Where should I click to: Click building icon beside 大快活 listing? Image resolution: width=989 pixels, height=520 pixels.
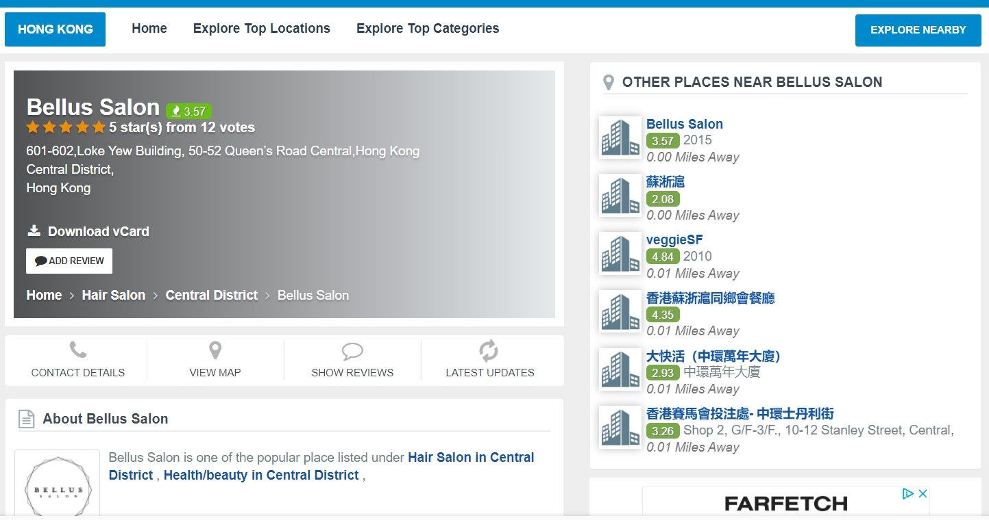pyautogui.click(x=620, y=369)
